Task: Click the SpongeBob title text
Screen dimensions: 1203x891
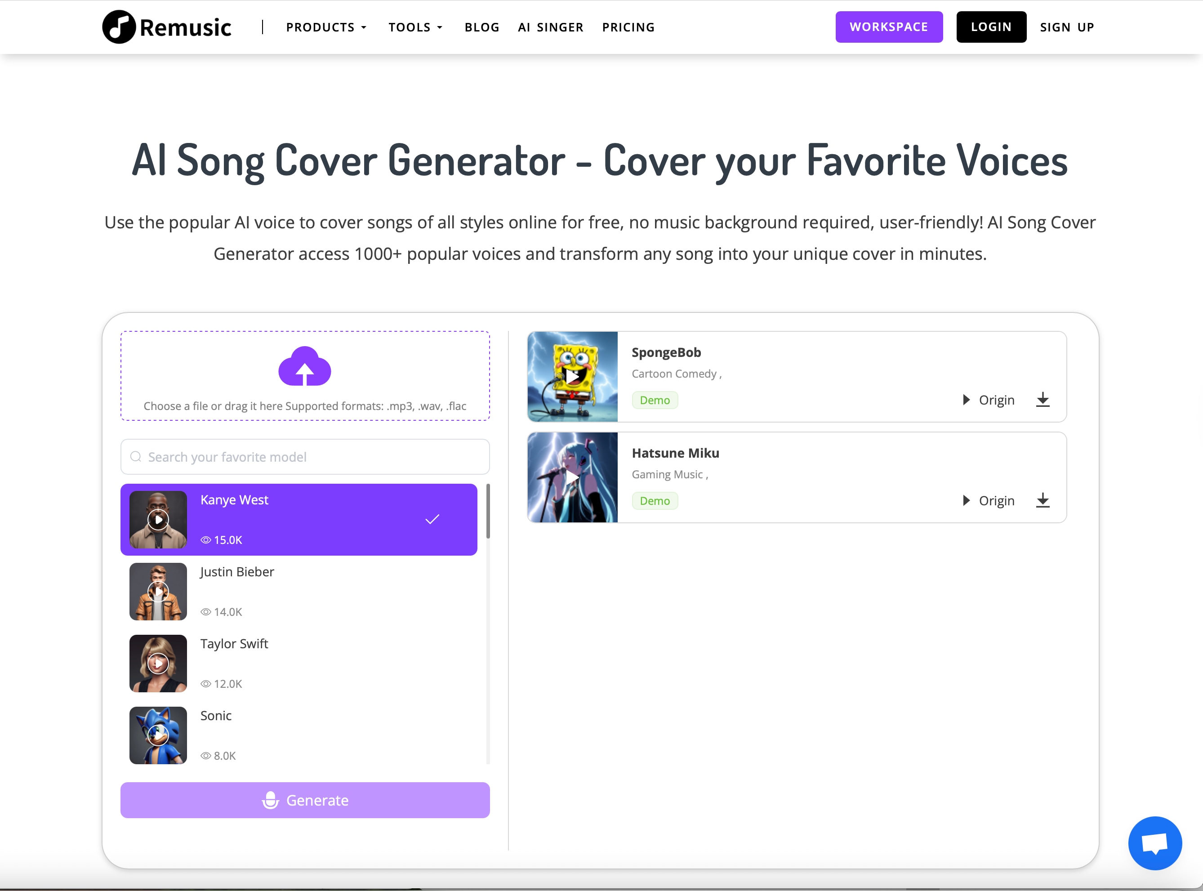Action: tap(666, 353)
